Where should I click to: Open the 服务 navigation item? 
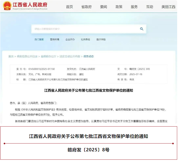[134, 7]
